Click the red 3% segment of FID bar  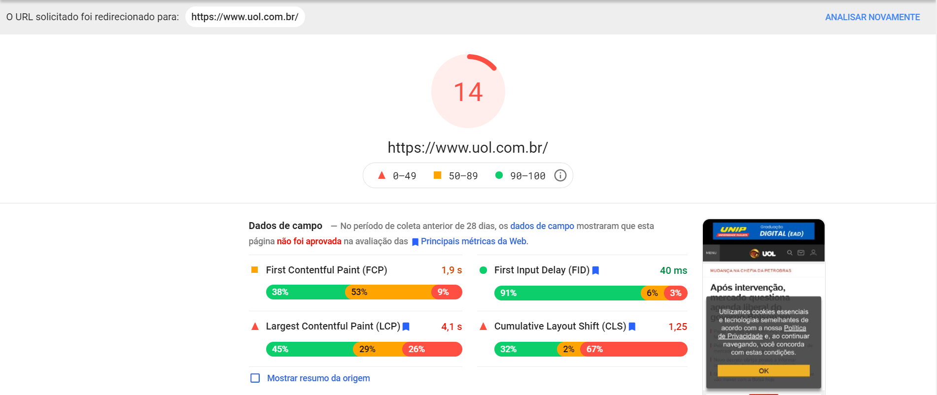pyautogui.click(x=676, y=293)
